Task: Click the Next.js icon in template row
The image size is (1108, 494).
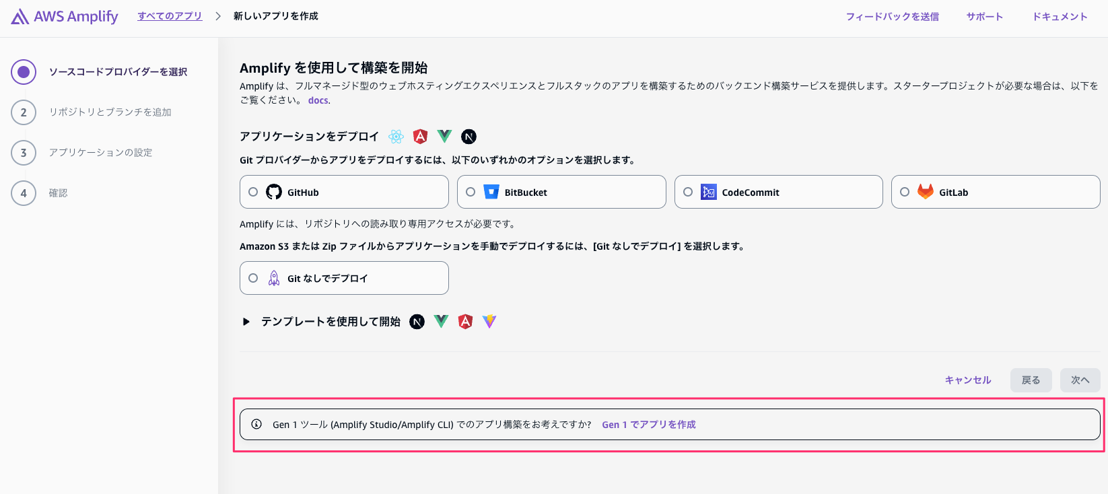Action: pos(417,322)
